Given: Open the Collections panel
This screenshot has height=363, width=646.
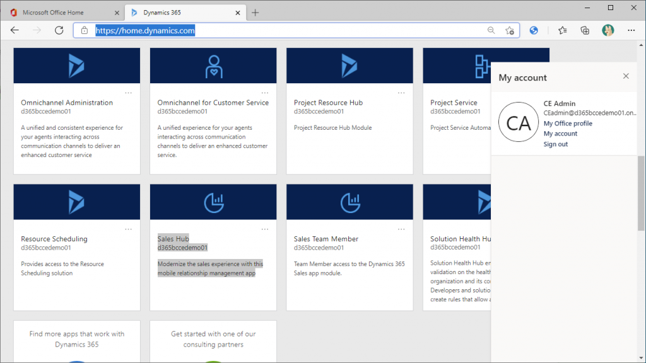Looking at the screenshot, I should (x=585, y=30).
